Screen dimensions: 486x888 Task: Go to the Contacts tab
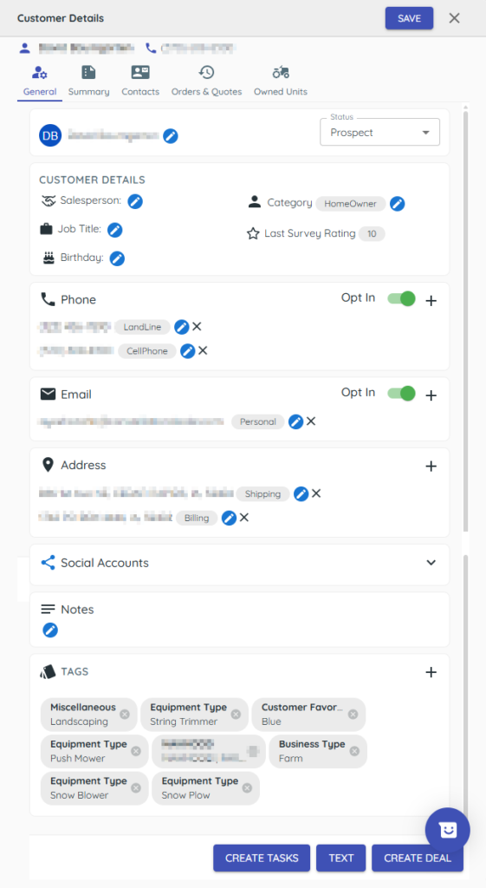(x=140, y=81)
